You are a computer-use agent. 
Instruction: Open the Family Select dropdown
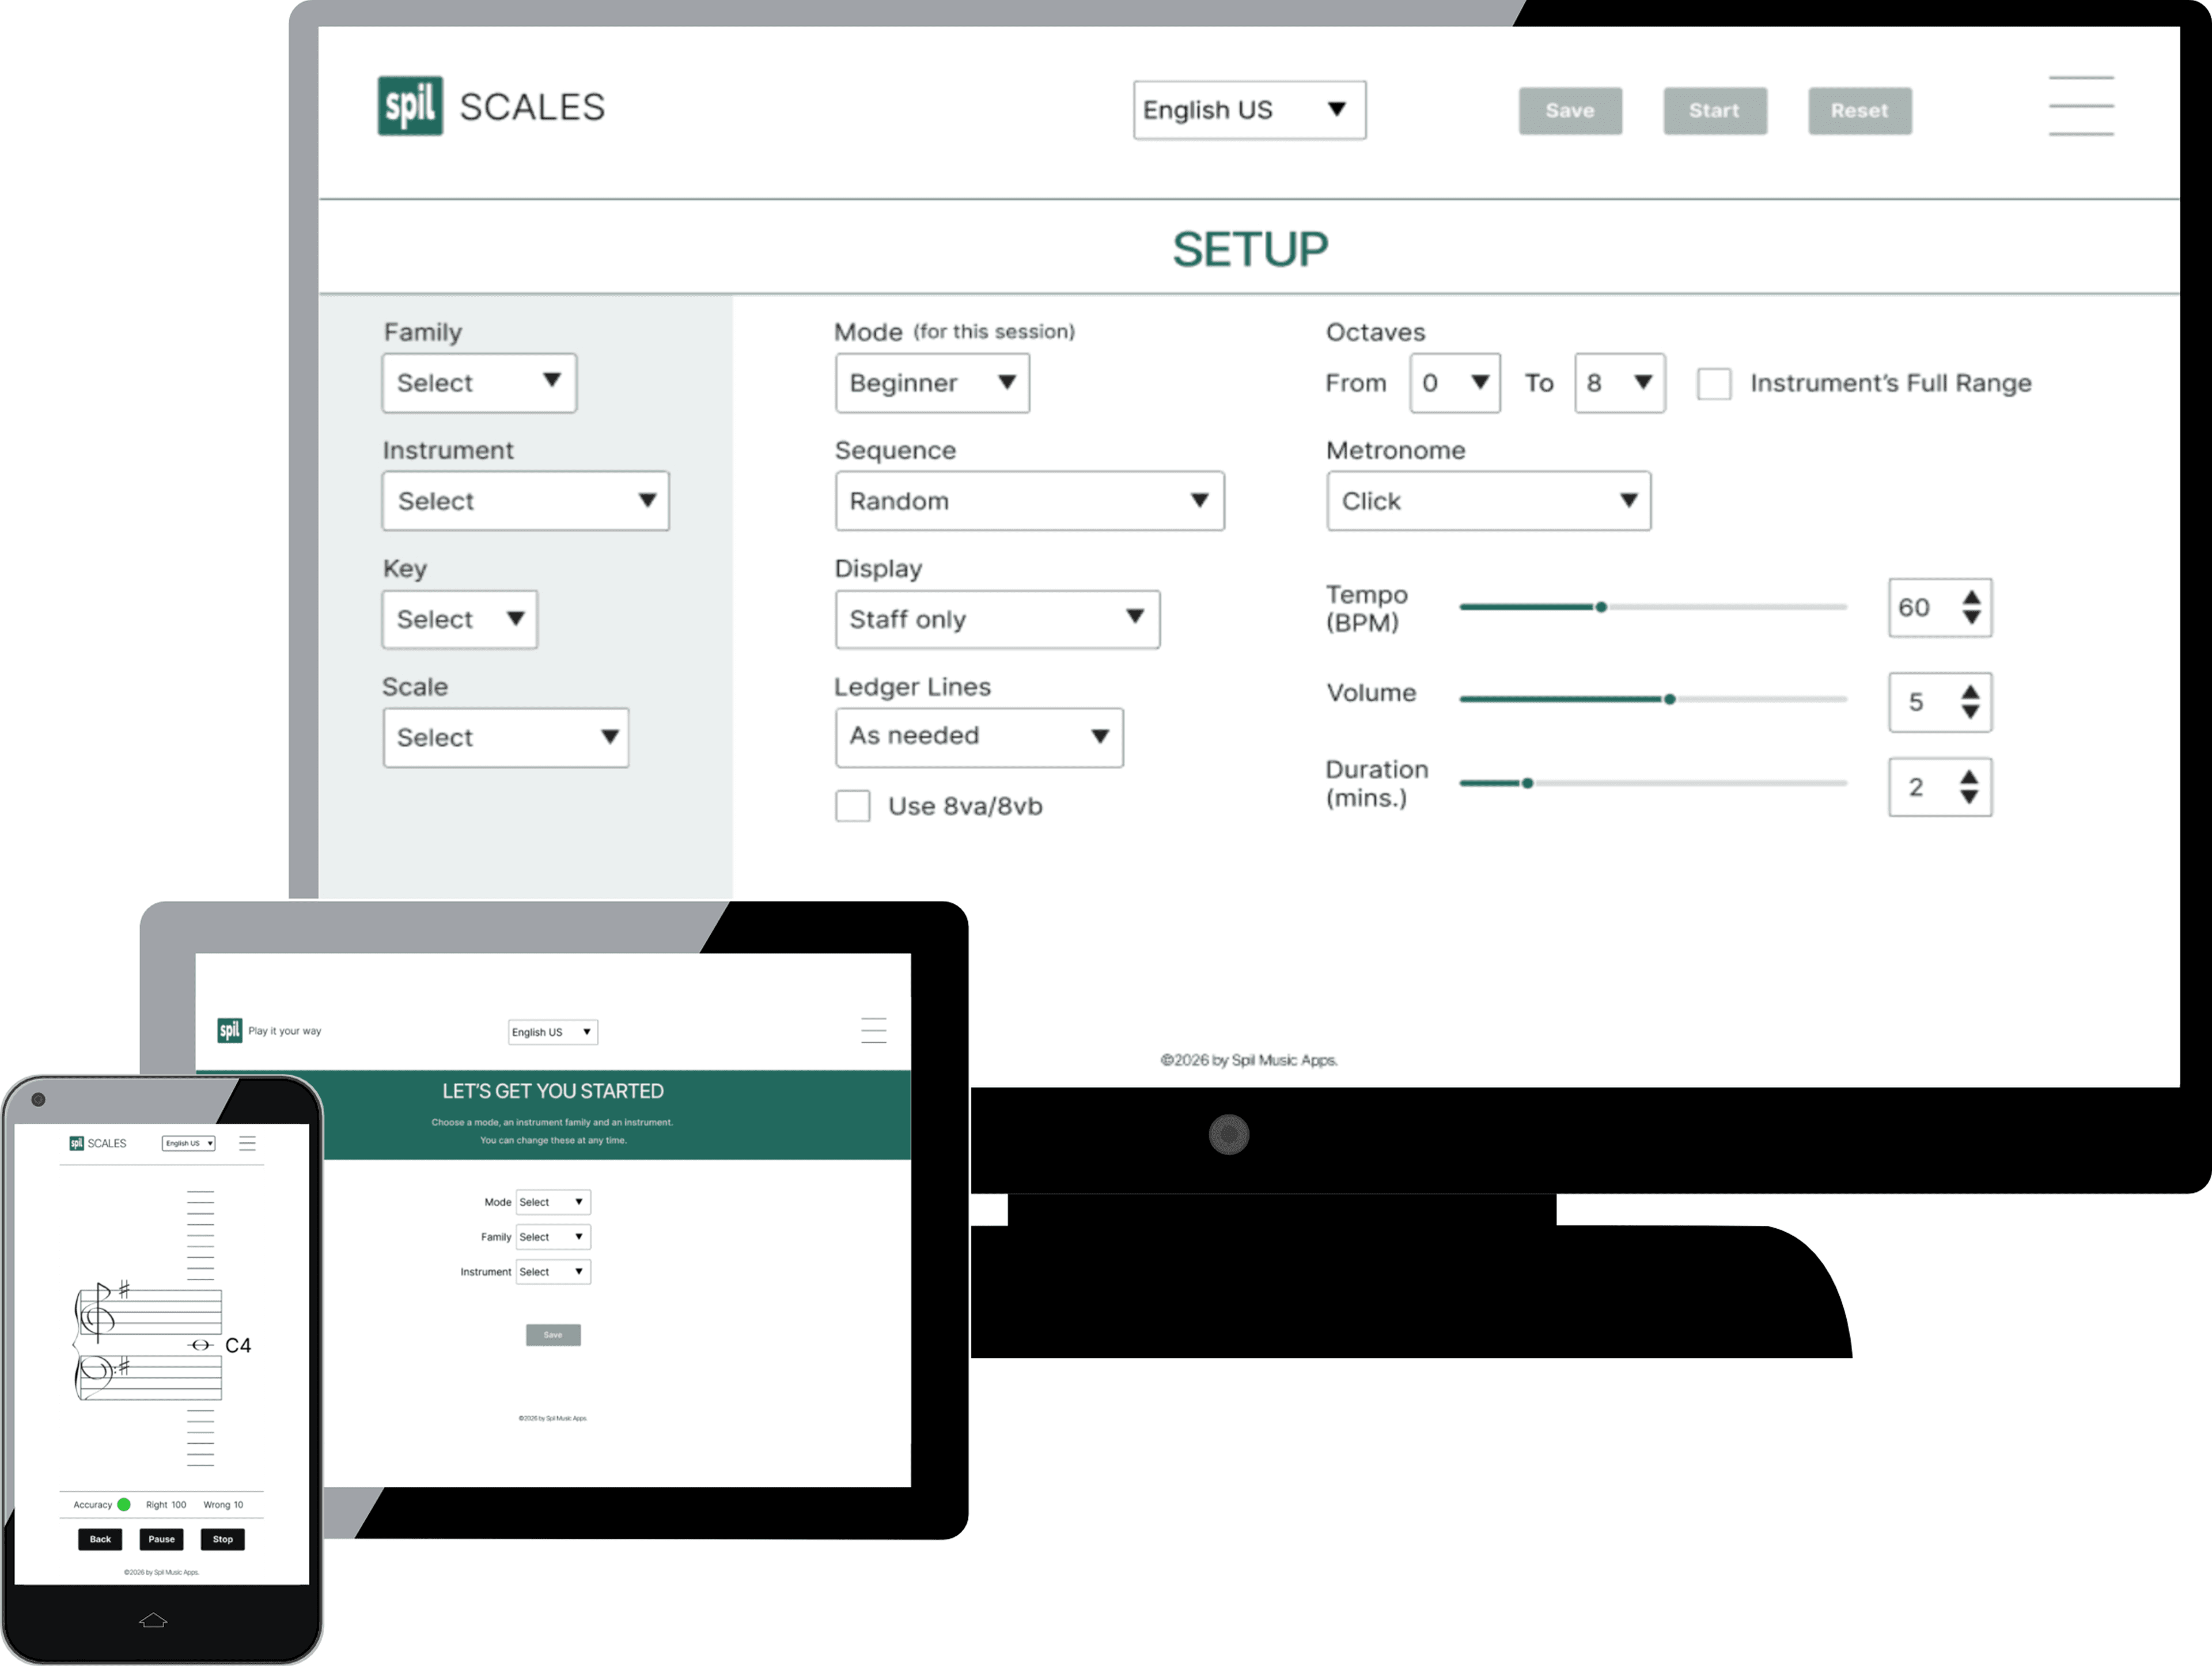[x=479, y=382]
